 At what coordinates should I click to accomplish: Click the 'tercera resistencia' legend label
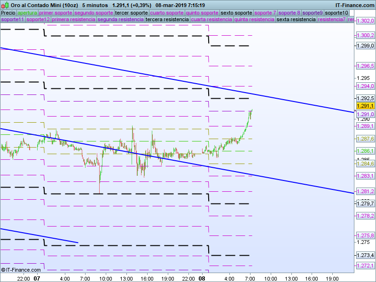(x=167, y=20)
